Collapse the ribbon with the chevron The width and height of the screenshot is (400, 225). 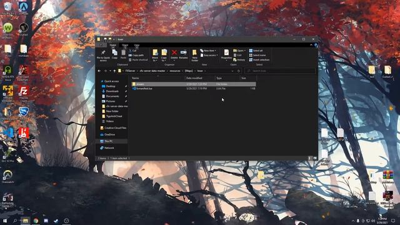(311, 45)
